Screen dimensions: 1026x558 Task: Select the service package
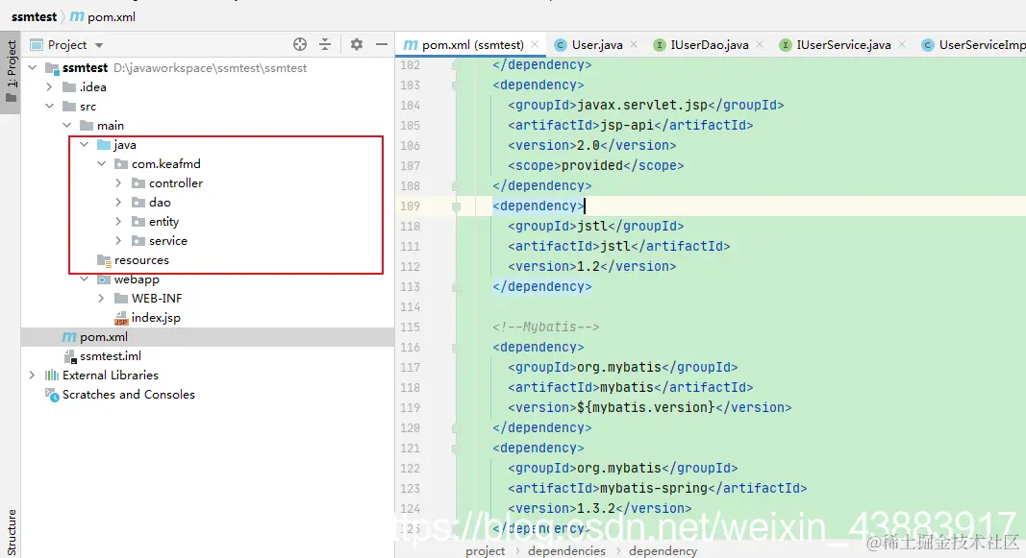[167, 240]
